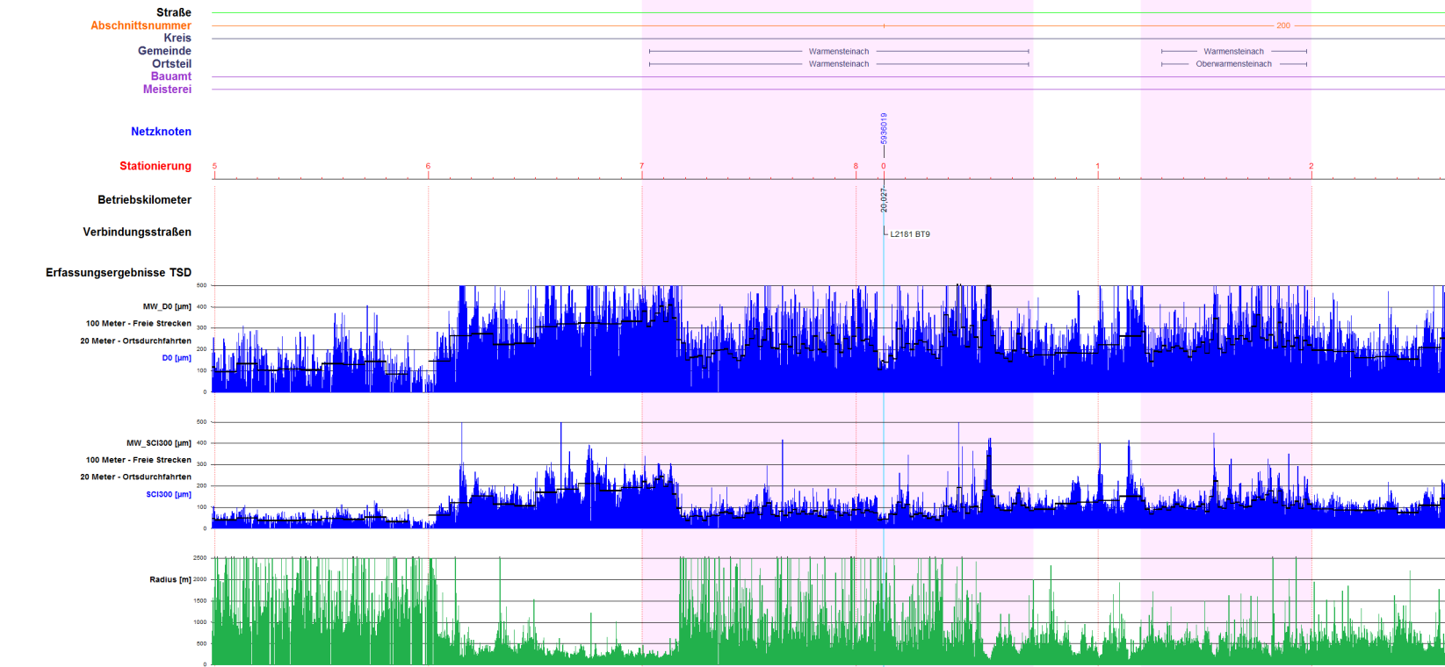Screen dimensions: 1445x667
Task: Select Oberwarmensteinach in the Ortsteil row
Action: [x=1233, y=64]
